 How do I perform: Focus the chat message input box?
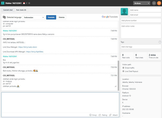coord(60,102)
